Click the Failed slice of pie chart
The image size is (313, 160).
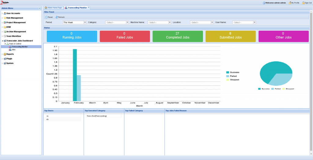pos(282,79)
